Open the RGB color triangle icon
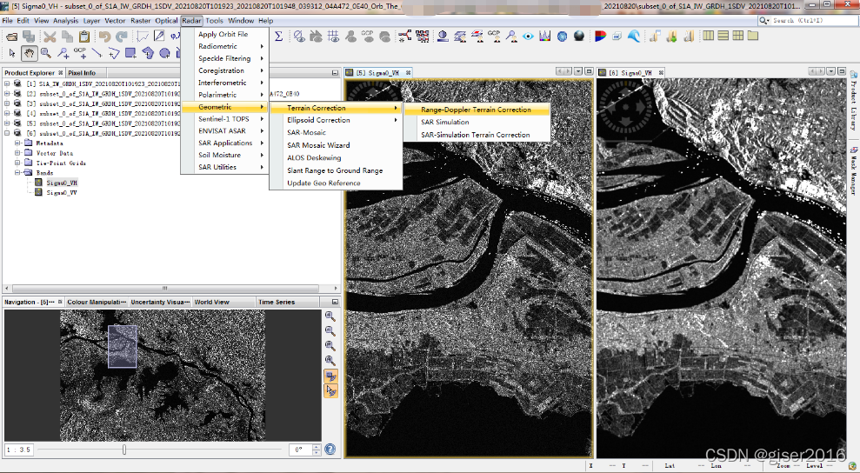Viewport: 860px width, 473px height. click(x=601, y=37)
